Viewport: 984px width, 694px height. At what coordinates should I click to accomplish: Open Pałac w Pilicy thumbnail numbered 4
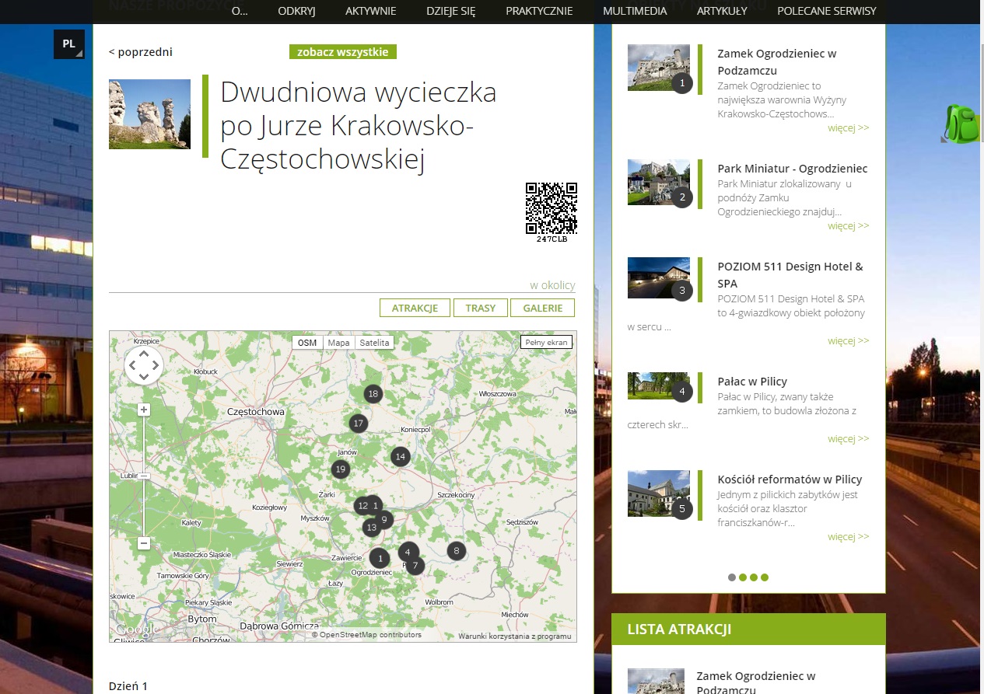click(x=659, y=385)
